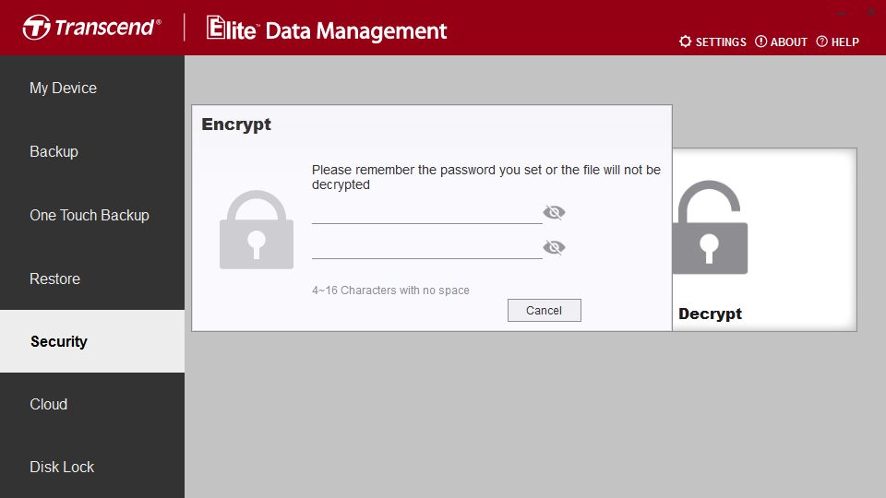Click the Elite Data Management logo

327,29
